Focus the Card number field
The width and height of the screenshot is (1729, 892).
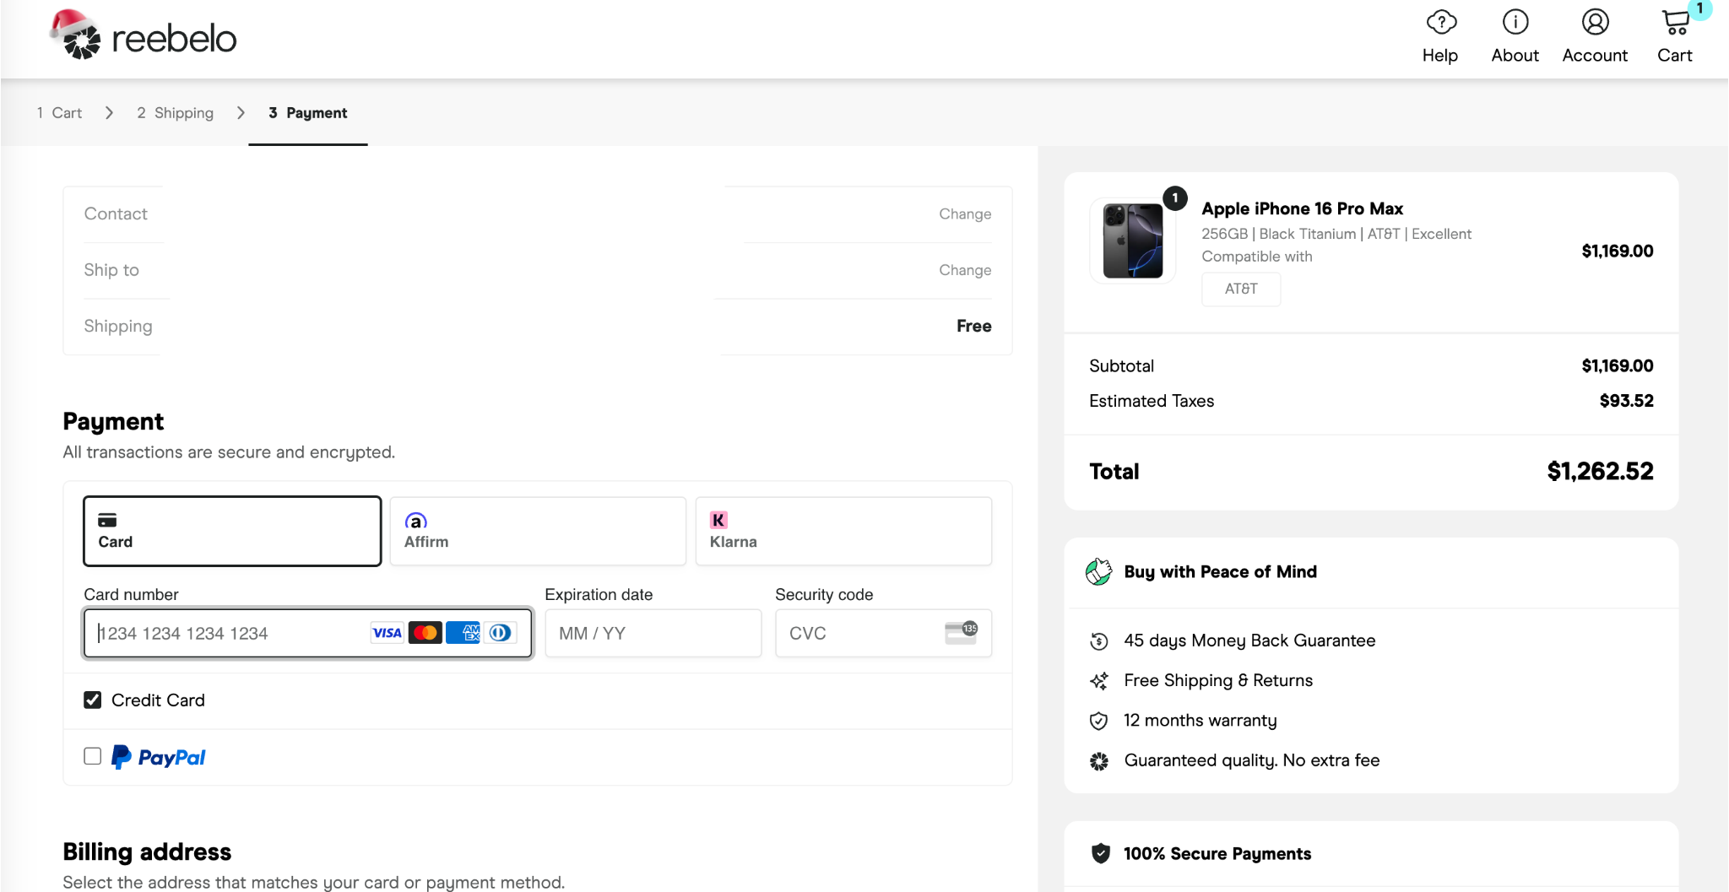click(x=228, y=634)
